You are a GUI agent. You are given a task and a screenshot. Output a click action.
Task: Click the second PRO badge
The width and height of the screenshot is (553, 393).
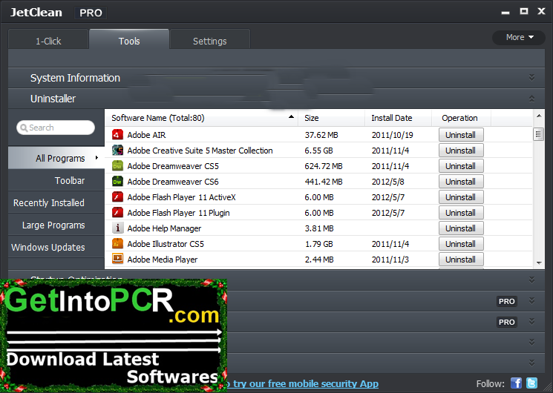[507, 322]
